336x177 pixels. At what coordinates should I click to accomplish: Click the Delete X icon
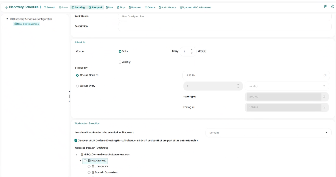[x=146, y=8]
